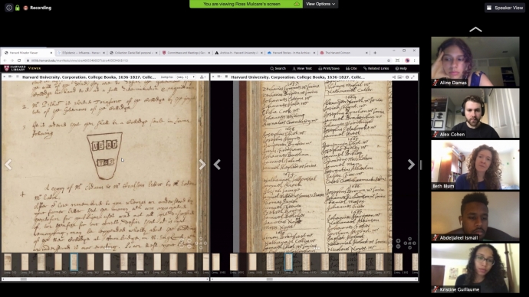Screen dimensions: 529x297
Task: Open Help in viewer toolbar
Action: (x=401, y=68)
